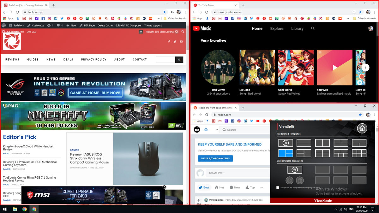379x213 pixels.
Task: Click the delete custom template trash icon
Action: tap(300, 180)
